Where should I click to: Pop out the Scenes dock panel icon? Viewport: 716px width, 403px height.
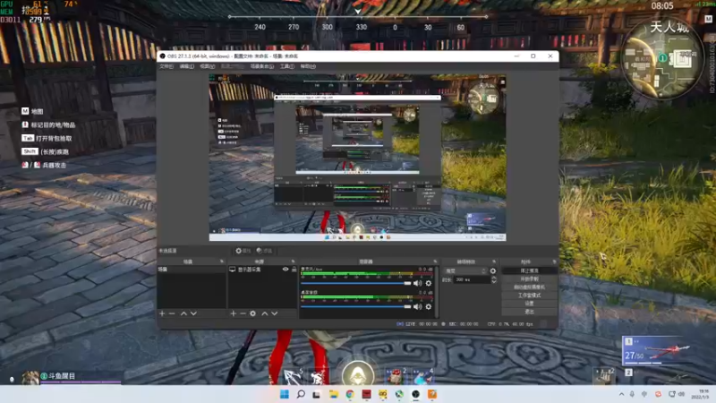pos(222,262)
